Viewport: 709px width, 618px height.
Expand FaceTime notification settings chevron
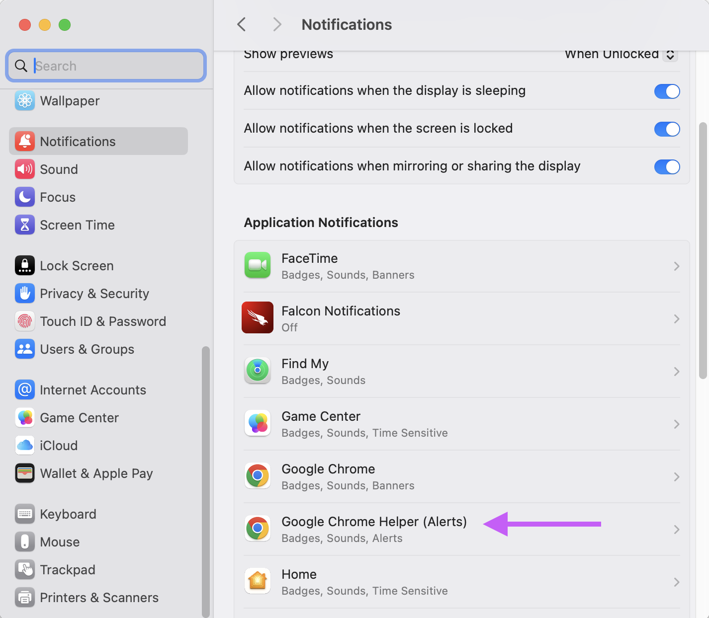coord(677,266)
